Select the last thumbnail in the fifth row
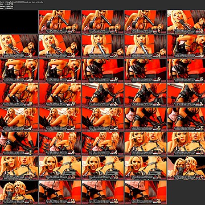 tap(186, 119)
